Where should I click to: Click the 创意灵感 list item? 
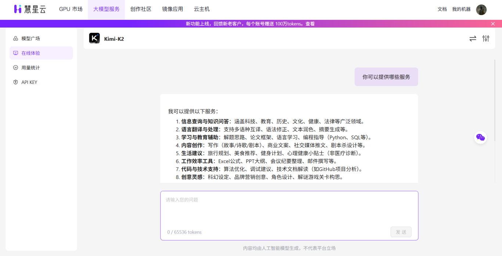click(259, 177)
